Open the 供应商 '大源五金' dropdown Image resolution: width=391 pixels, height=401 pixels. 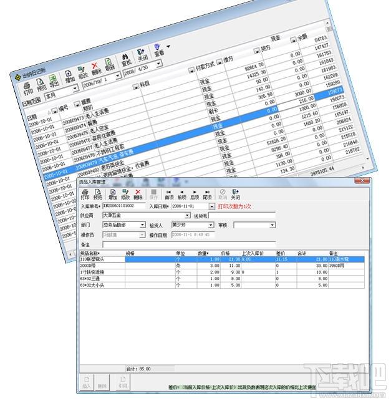[188, 215]
